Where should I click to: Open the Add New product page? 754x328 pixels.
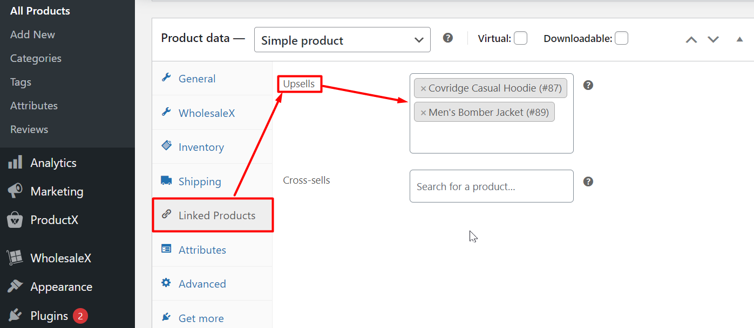pos(32,34)
